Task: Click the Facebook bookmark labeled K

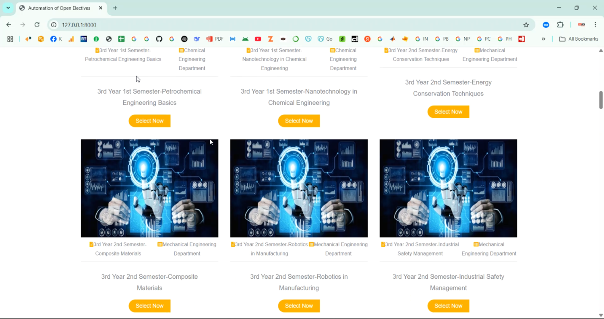Action: click(56, 39)
